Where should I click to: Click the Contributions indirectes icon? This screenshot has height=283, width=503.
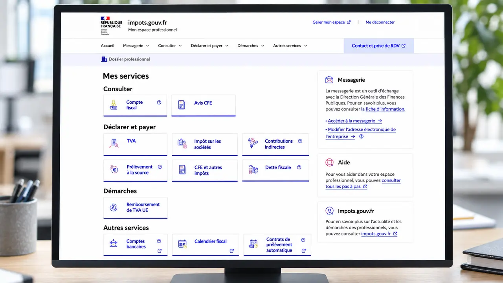253,143
